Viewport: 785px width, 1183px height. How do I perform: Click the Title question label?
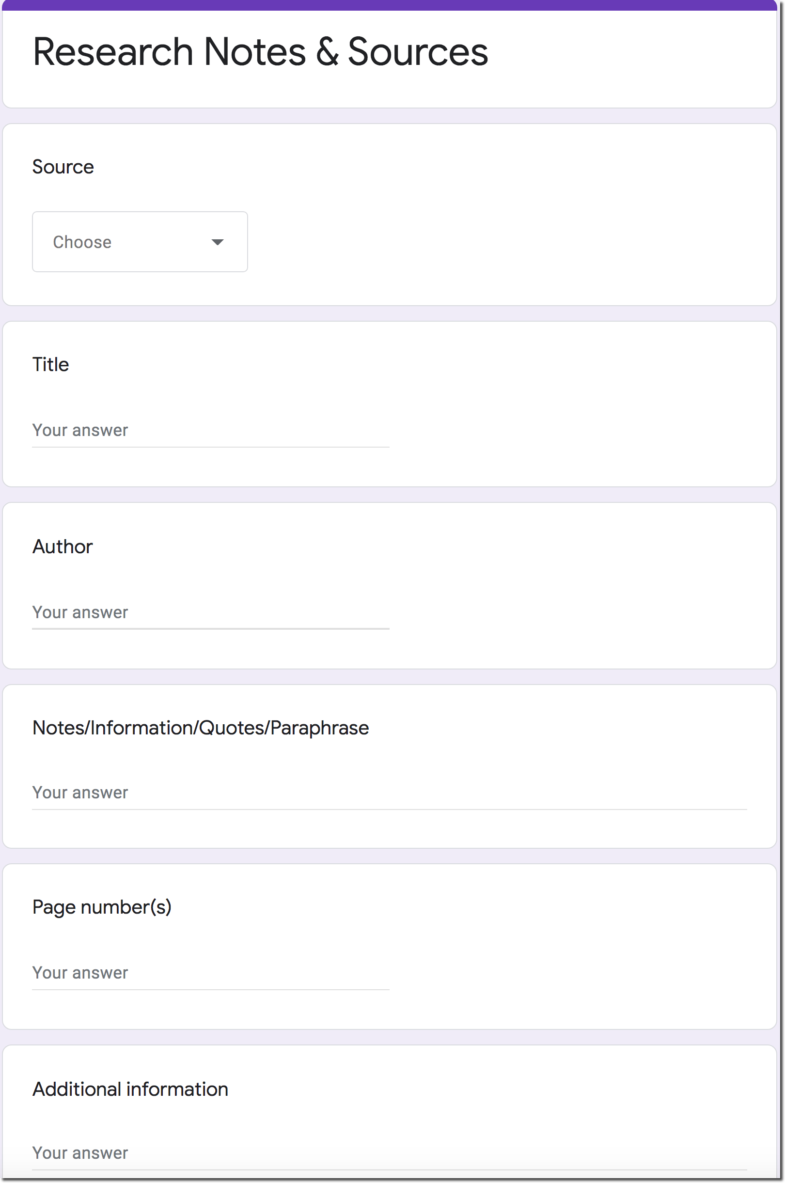(x=50, y=364)
